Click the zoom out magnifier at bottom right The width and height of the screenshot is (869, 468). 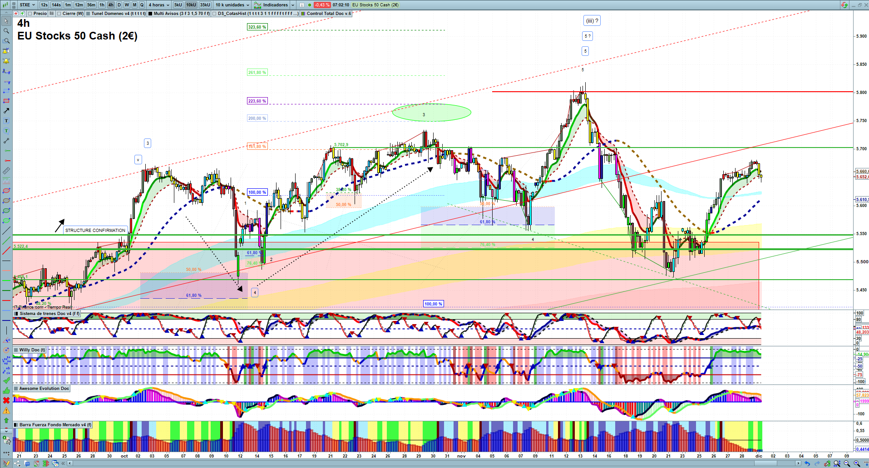847,463
